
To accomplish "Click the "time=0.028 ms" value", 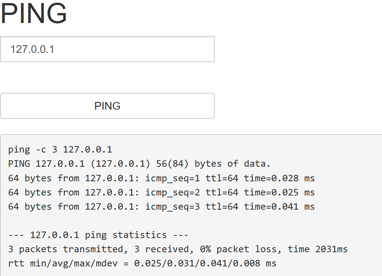I will pyautogui.click(x=279, y=178).
